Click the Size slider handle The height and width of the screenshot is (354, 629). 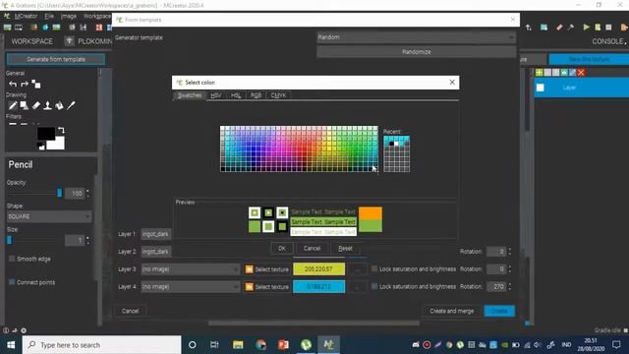click(x=9, y=240)
